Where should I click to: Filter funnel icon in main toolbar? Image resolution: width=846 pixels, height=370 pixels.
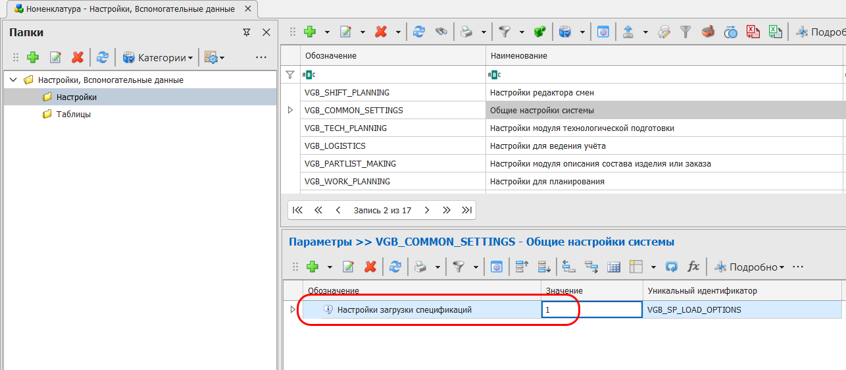click(x=505, y=32)
